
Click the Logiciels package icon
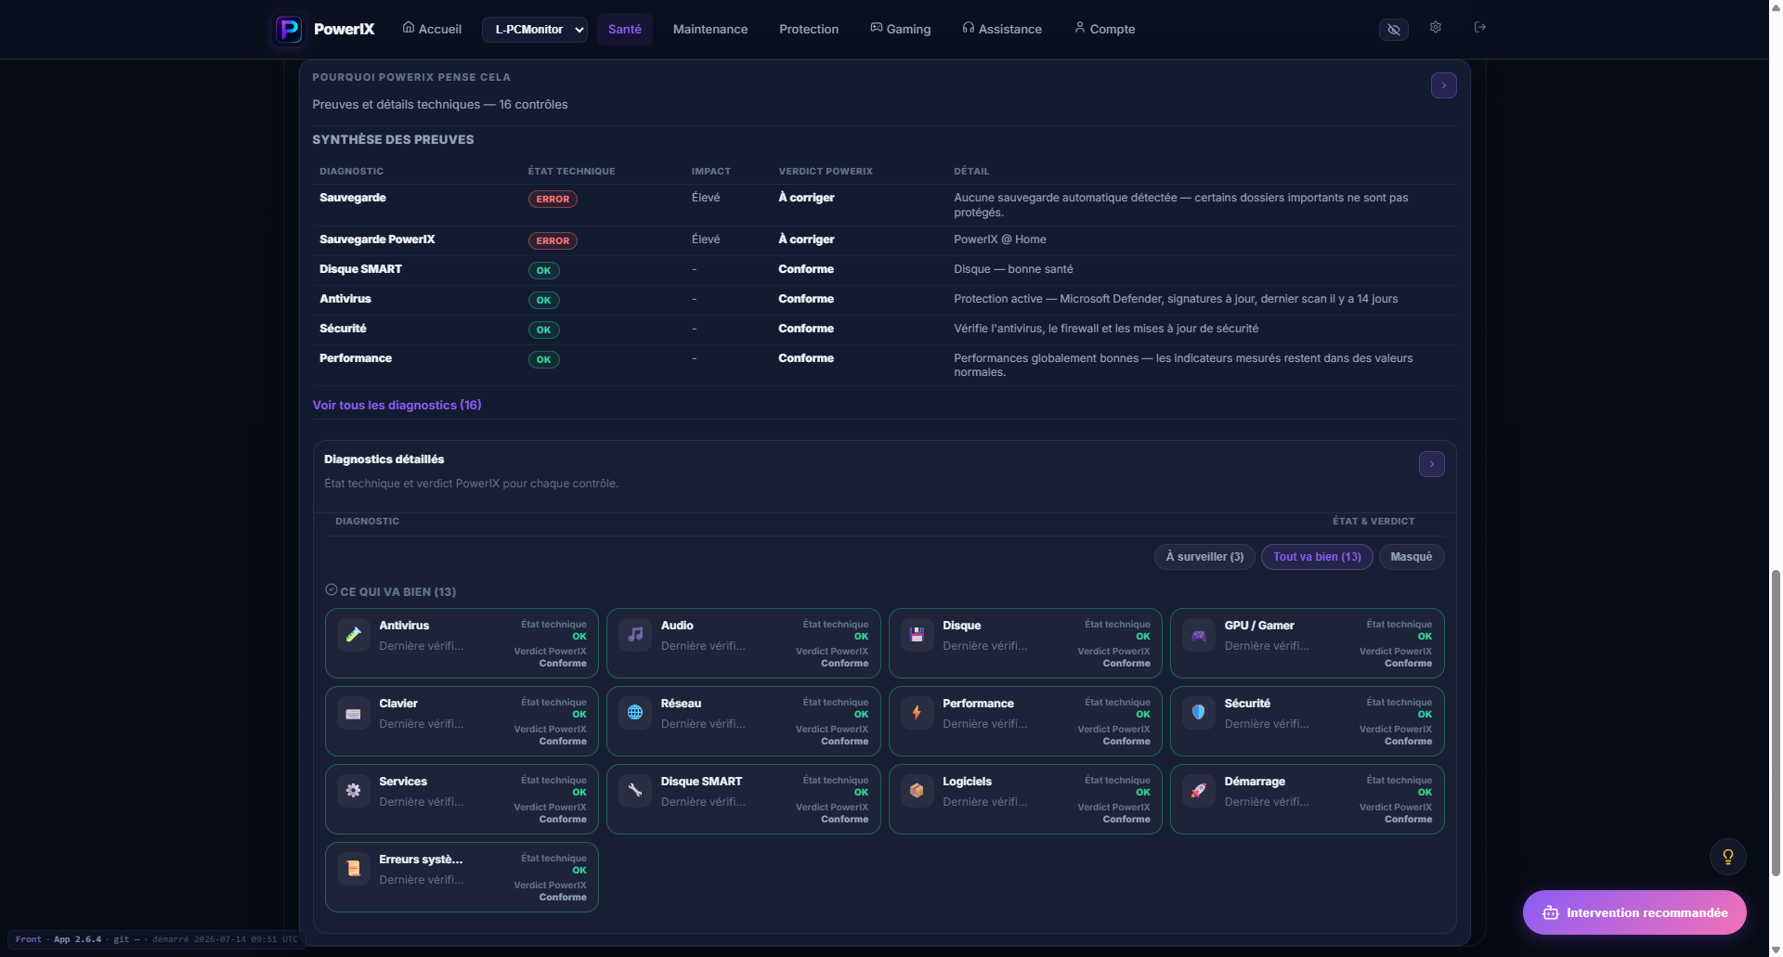917,791
